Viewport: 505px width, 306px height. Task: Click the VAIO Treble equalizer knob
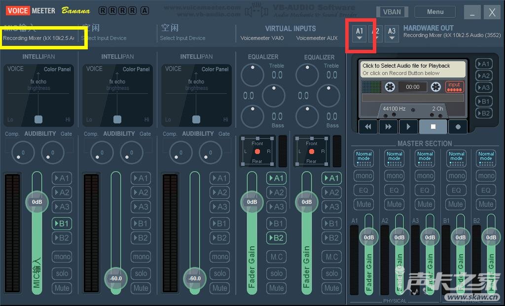(x=252, y=75)
